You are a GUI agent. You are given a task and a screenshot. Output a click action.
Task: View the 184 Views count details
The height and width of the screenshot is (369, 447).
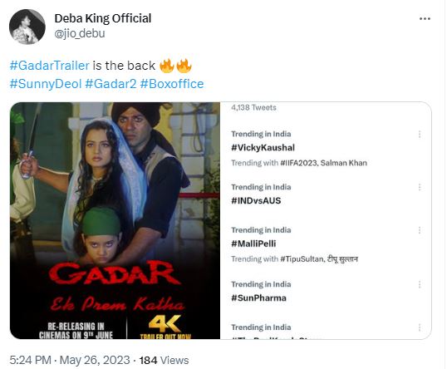164,360
